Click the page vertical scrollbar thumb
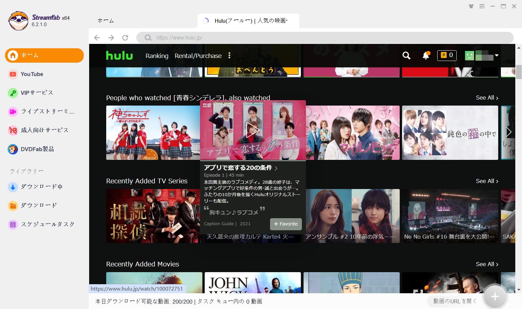Screen dimensions: 522x309 519,72
